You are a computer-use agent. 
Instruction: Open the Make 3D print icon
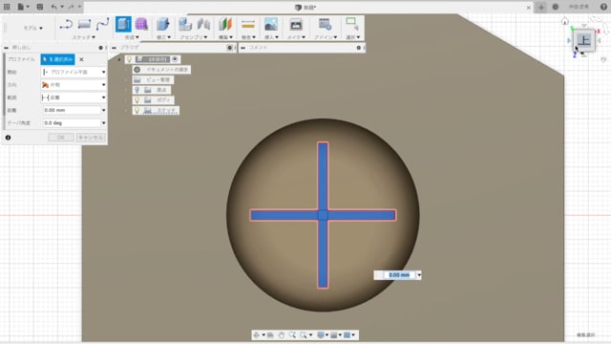296,24
